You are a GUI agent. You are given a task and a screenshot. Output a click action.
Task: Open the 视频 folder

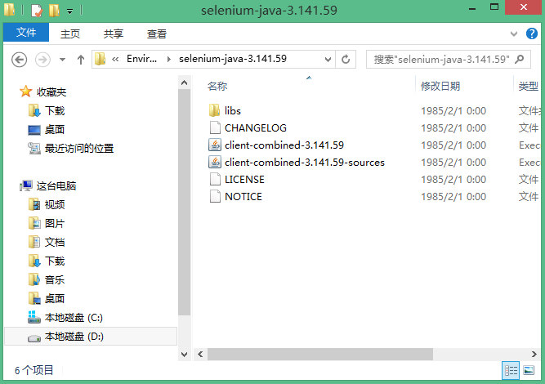coord(55,204)
